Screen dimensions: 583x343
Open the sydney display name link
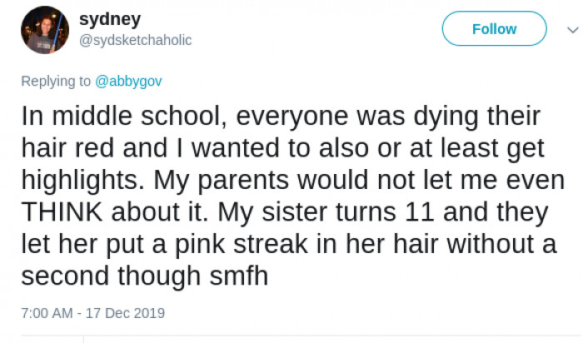[x=110, y=19]
